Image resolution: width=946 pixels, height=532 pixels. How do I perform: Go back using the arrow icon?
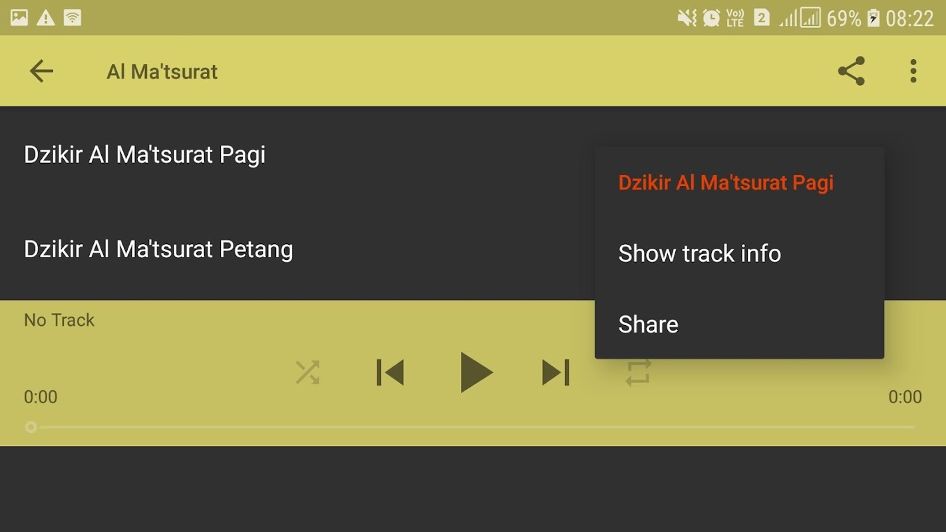coord(41,71)
